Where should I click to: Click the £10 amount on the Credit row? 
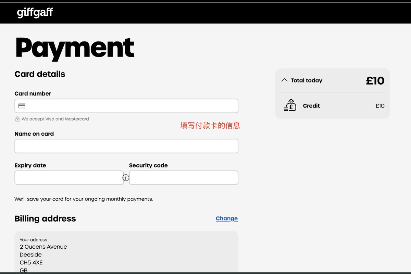380,106
